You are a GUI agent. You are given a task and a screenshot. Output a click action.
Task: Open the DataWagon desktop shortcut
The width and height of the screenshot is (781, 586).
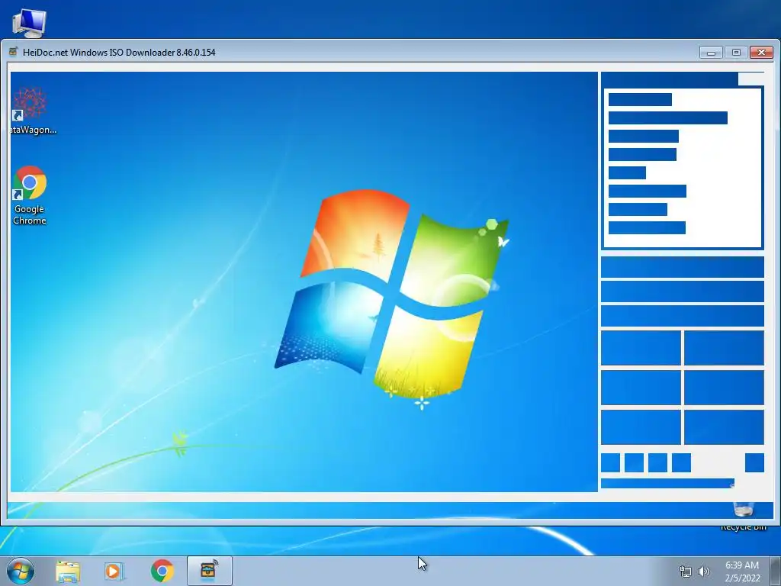pyautogui.click(x=31, y=111)
